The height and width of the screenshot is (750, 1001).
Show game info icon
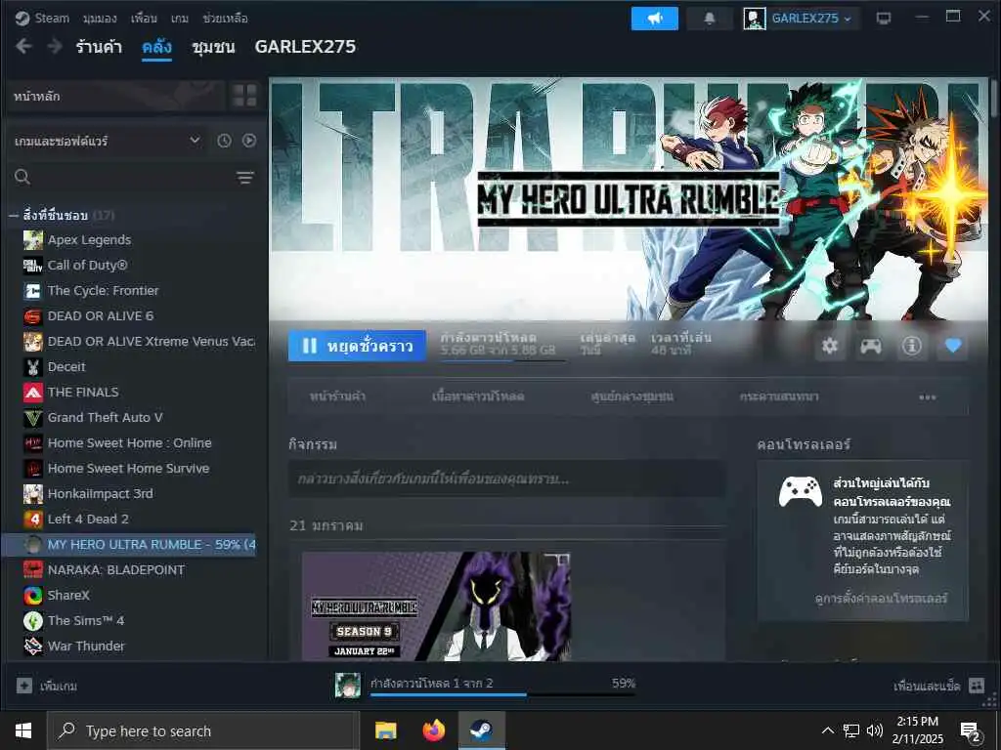point(912,346)
